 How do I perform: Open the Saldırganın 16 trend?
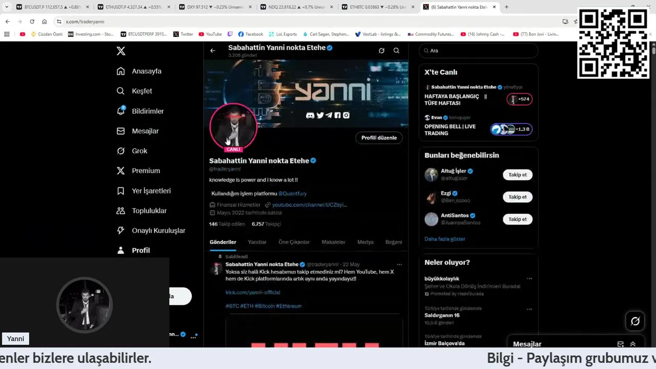tap(442, 315)
